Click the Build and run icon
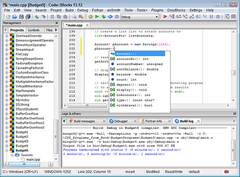 tap(104, 17)
